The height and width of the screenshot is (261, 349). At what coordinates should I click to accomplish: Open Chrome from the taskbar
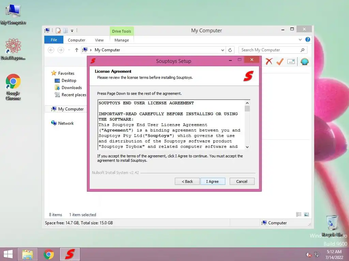click(x=49, y=254)
